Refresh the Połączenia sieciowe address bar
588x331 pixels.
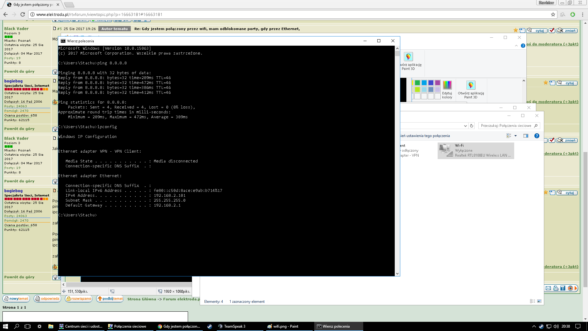click(472, 126)
